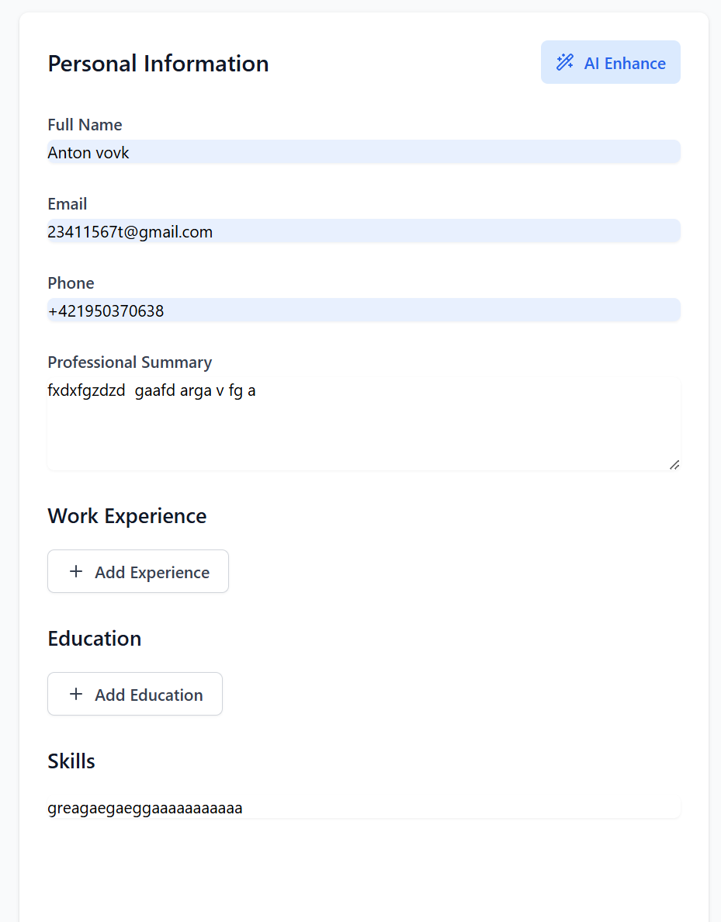Viewport: 721px width, 922px height.
Task: Focus the Full Name field with Anton vovk
Action: (363, 153)
